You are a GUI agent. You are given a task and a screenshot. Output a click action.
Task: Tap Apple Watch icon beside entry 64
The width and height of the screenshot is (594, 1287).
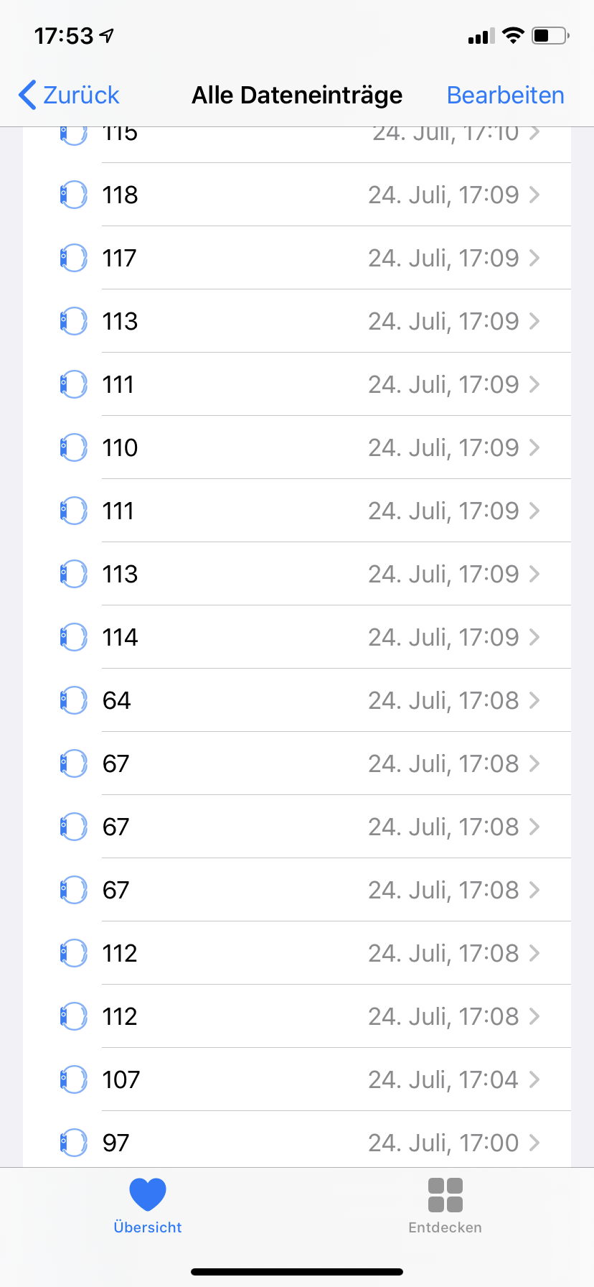tap(73, 700)
